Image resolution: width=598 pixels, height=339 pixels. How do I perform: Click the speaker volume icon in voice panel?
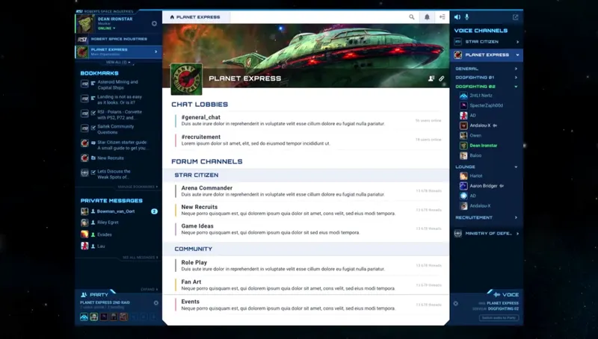[457, 16]
